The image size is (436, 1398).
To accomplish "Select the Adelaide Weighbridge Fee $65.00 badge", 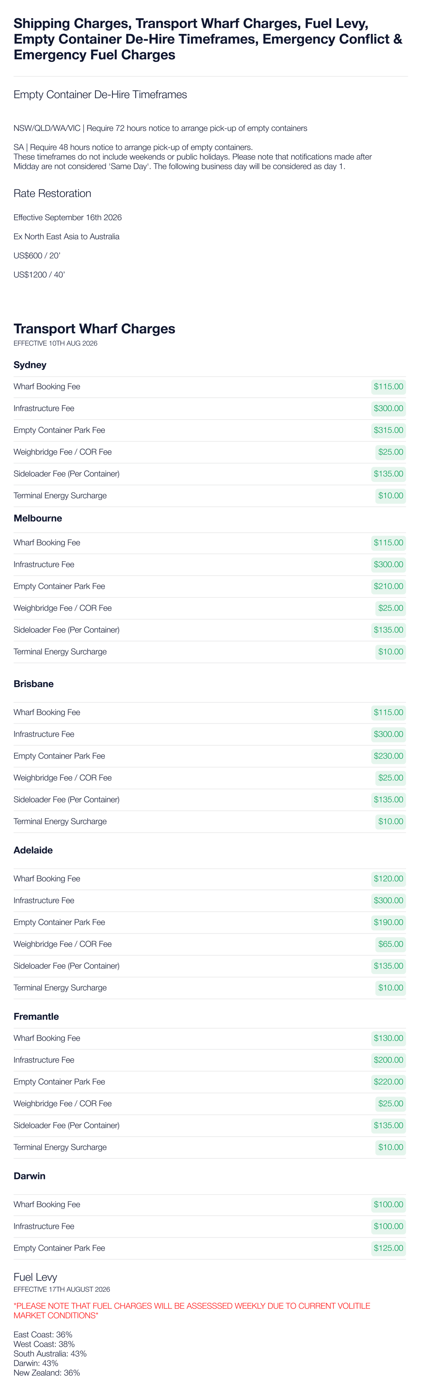I will [x=390, y=944].
